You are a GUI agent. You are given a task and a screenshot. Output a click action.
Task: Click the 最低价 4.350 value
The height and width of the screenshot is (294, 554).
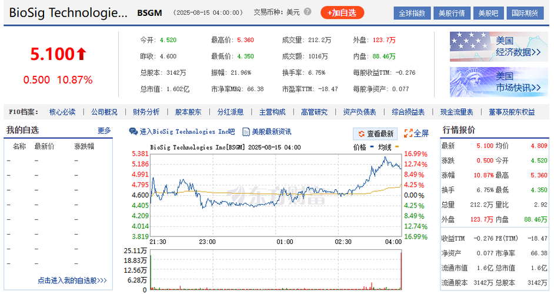point(245,56)
